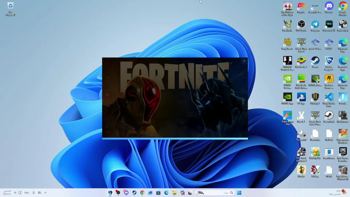The width and height of the screenshot is (350, 197).
Task: Open File Explorer from the taskbar
Action: pos(174,193)
